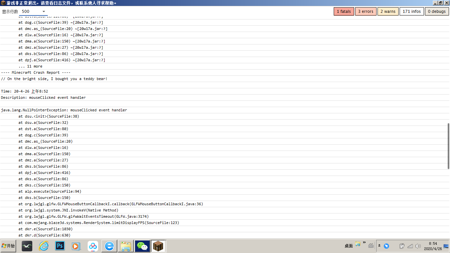Toggle the 1 fatals filter

(344, 12)
